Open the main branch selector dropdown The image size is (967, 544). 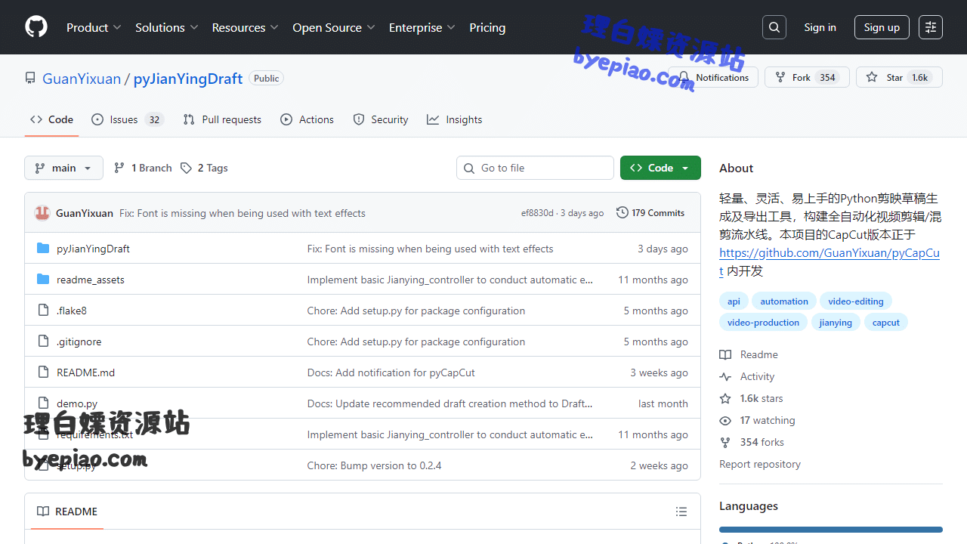(x=63, y=168)
